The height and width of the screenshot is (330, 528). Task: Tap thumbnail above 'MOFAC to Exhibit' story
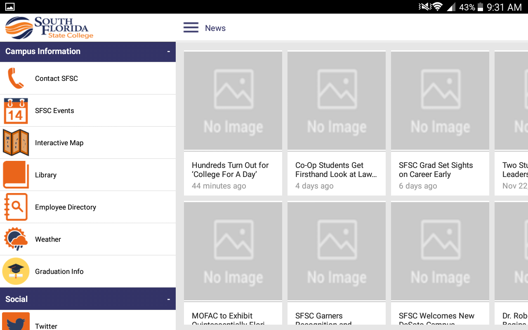click(x=233, y=251)
